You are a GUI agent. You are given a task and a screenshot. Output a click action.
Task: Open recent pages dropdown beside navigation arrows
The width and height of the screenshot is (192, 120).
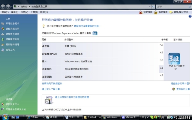pos(12,7)
